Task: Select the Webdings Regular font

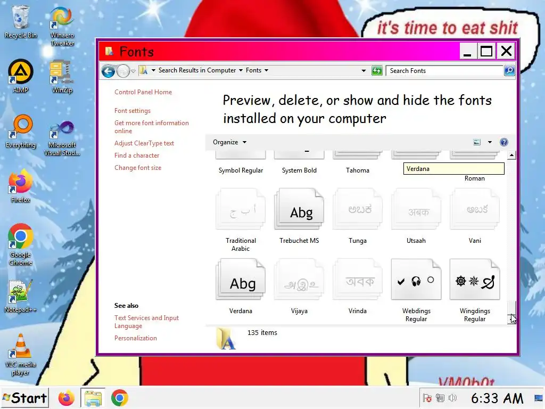Action: [x=416, y=290]
